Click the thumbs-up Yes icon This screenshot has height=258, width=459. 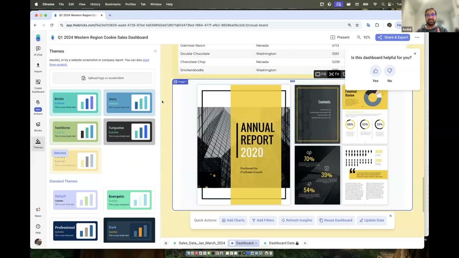coord(375,71)
